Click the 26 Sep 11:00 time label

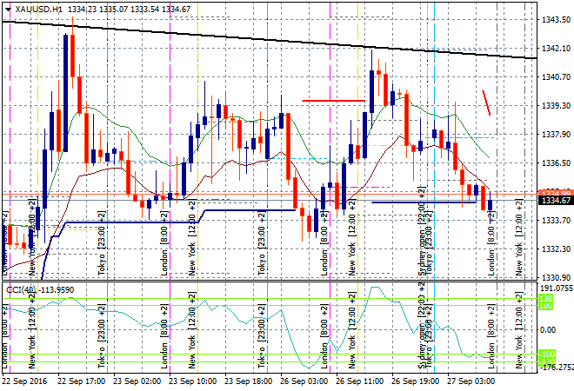(x=359, y=381)
